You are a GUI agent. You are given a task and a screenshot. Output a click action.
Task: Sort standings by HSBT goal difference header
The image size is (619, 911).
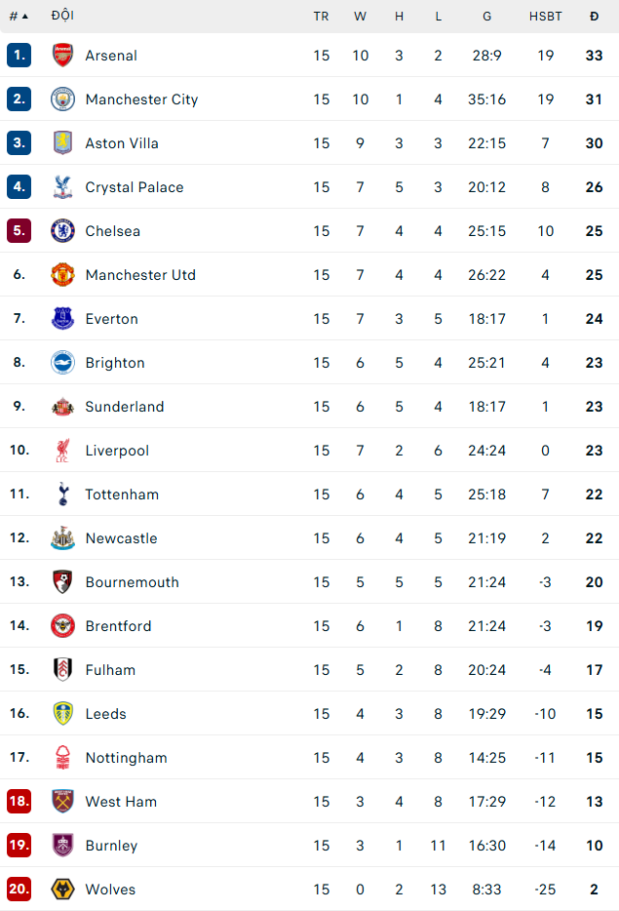point(545,16)
